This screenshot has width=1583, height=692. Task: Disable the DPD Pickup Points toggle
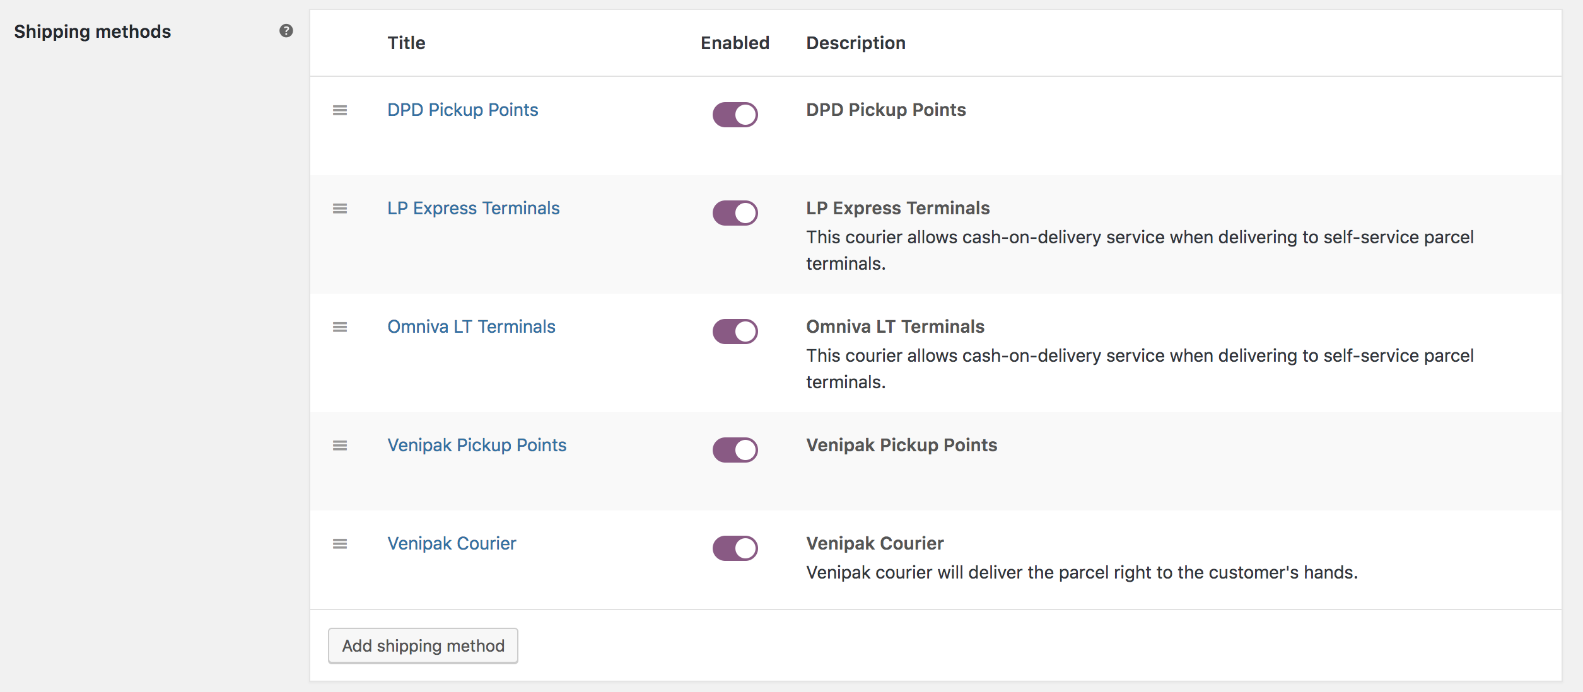[735, 115]
